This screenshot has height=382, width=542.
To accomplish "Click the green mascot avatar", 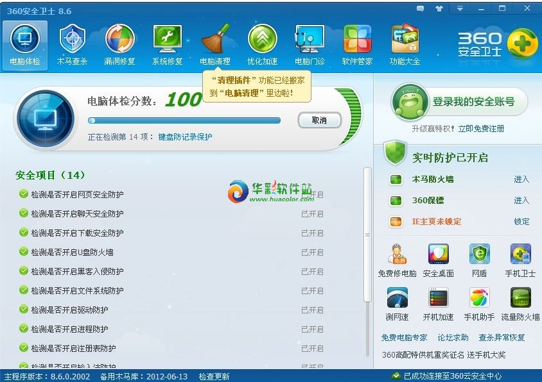I will pos(410,101).
